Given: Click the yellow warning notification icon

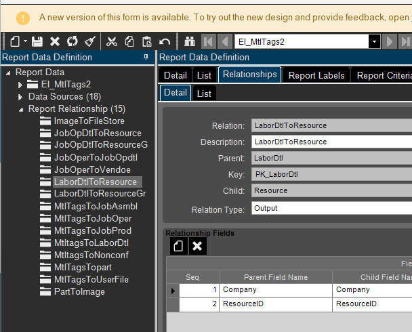Looking at the screenshot, I should (x=23, y=18).
